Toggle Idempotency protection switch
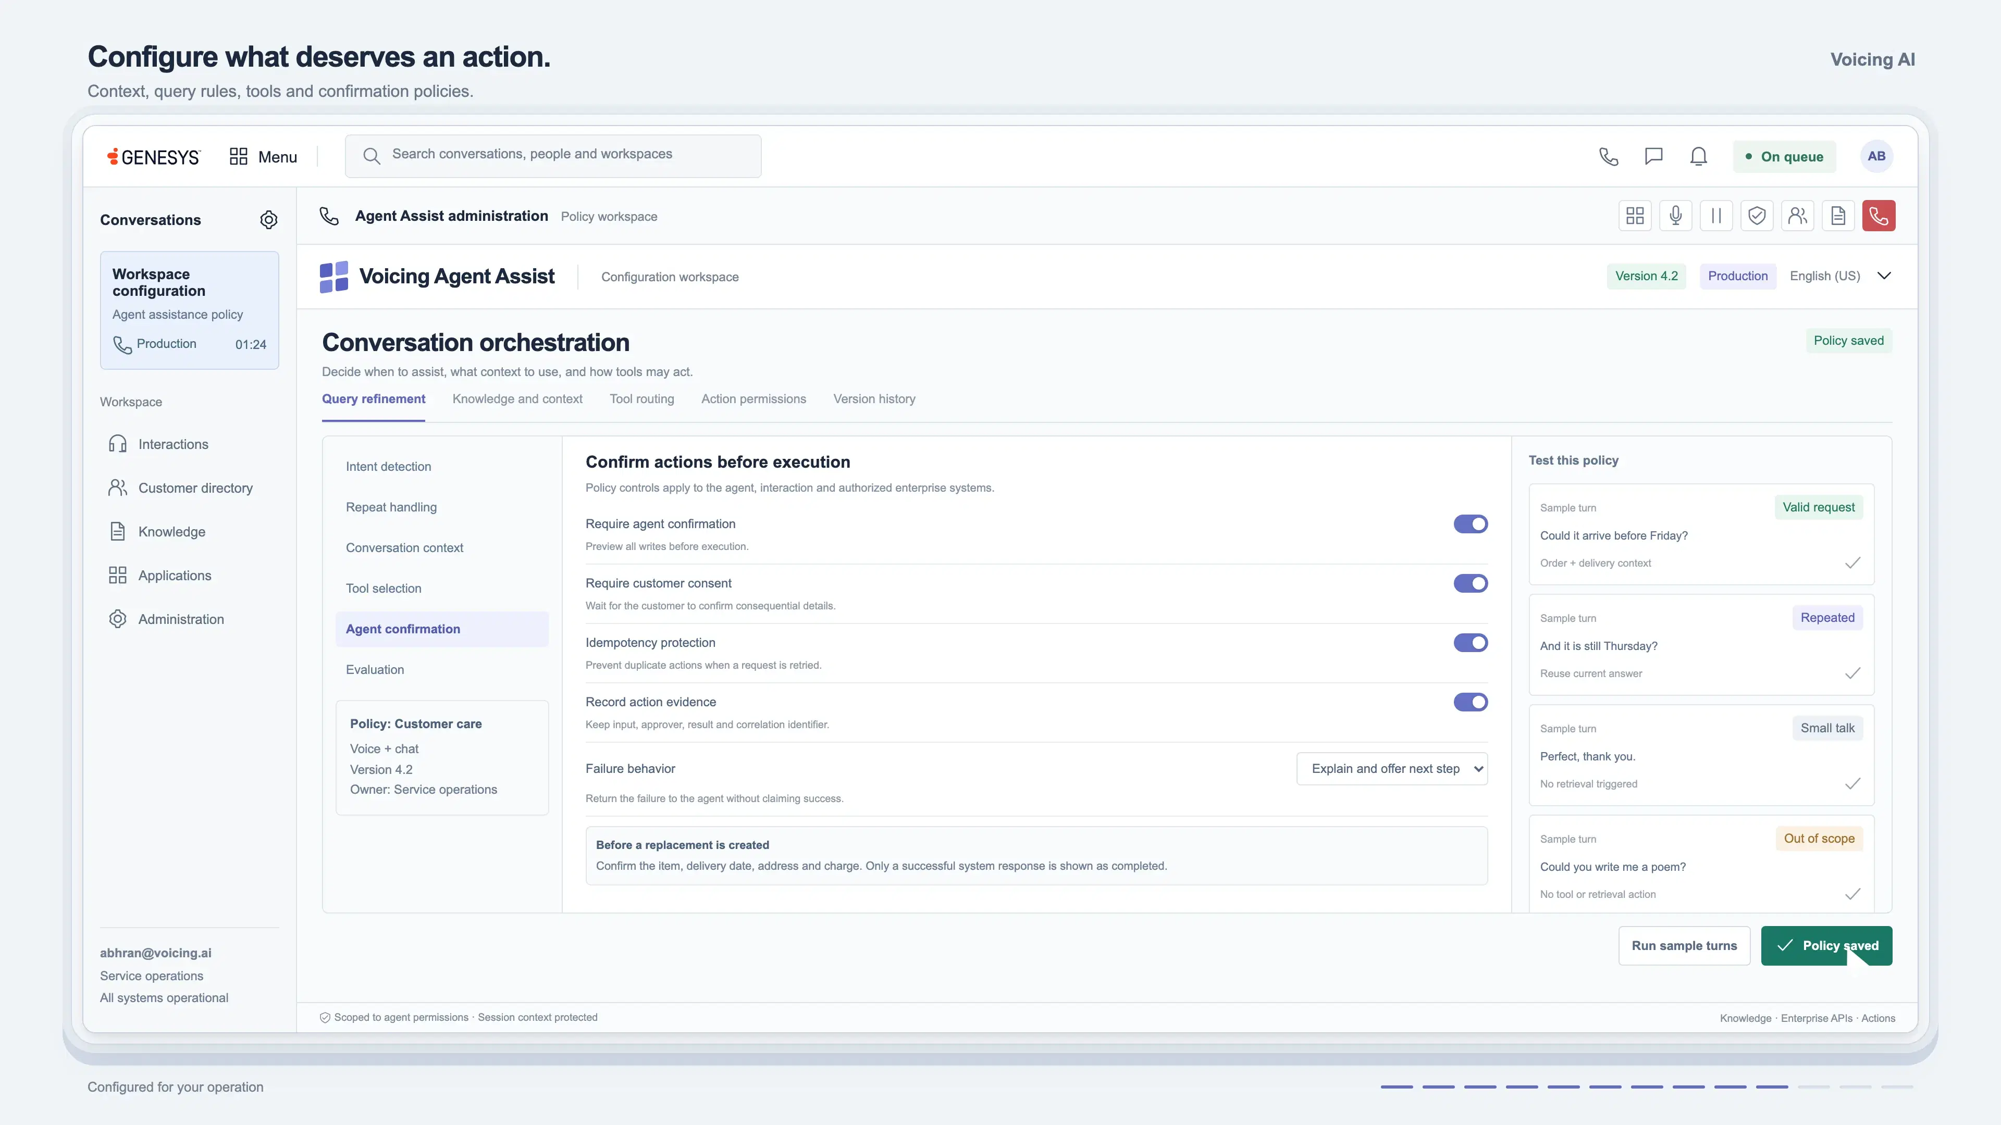Viewport: 2001px width, 1125px height. (1471, 643)
